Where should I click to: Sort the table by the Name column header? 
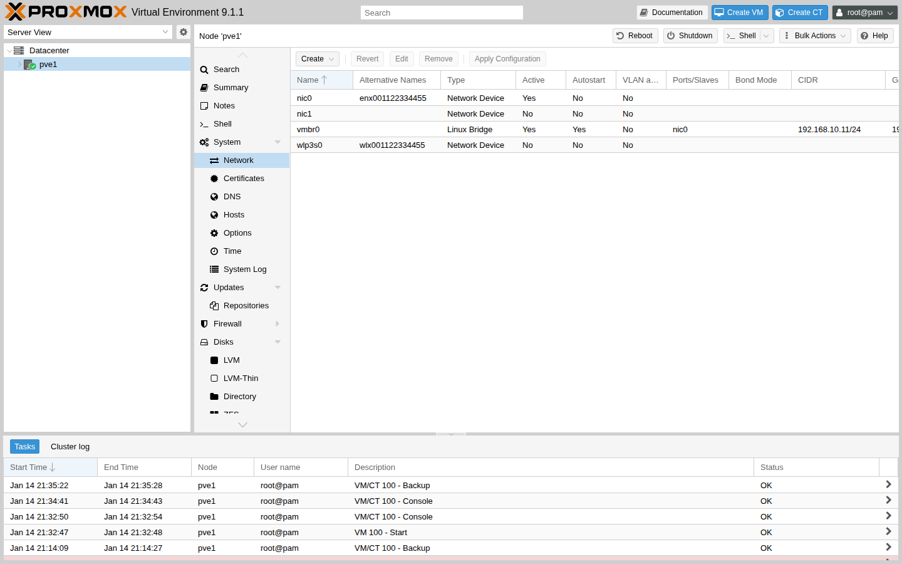308,80
